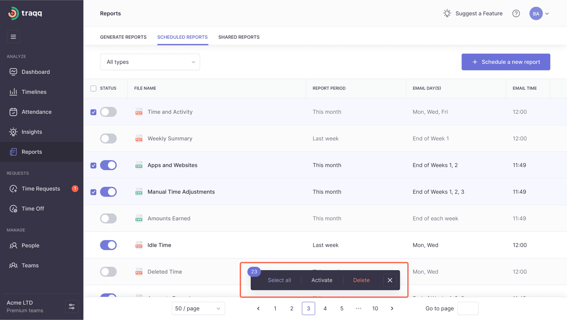Enable the Amounts Earned toggle
Image resolution: width=567 pixels, height=320 pixels.
pyautogui.click(x=108, y=218)
